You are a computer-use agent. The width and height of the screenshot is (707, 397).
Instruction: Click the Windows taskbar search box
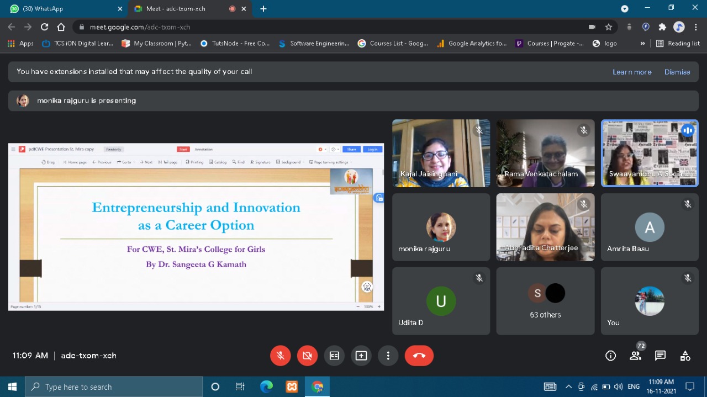tap(114, 387)
